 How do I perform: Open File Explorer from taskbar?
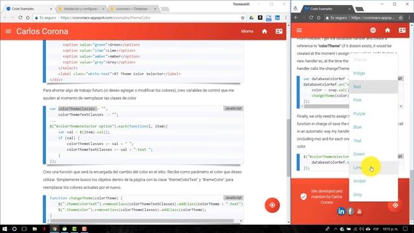click(x=34, y=228)
